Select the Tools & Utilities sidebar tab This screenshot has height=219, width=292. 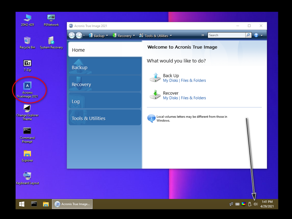coord(105,117)
